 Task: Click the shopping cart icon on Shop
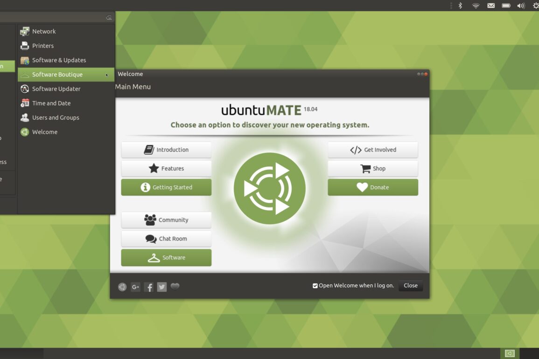pos(365,169)
